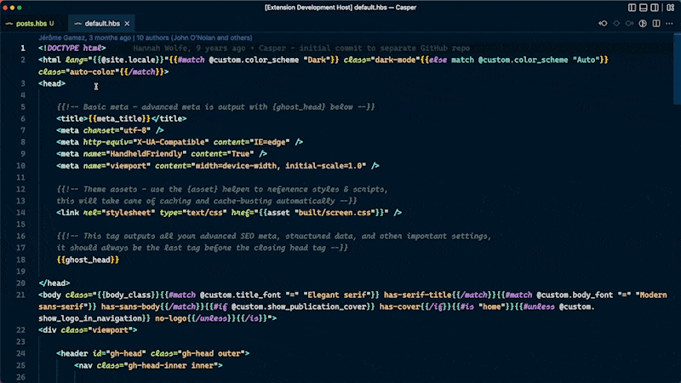
Task: Click the "dark-mode" class string
Action: point(393,60)
